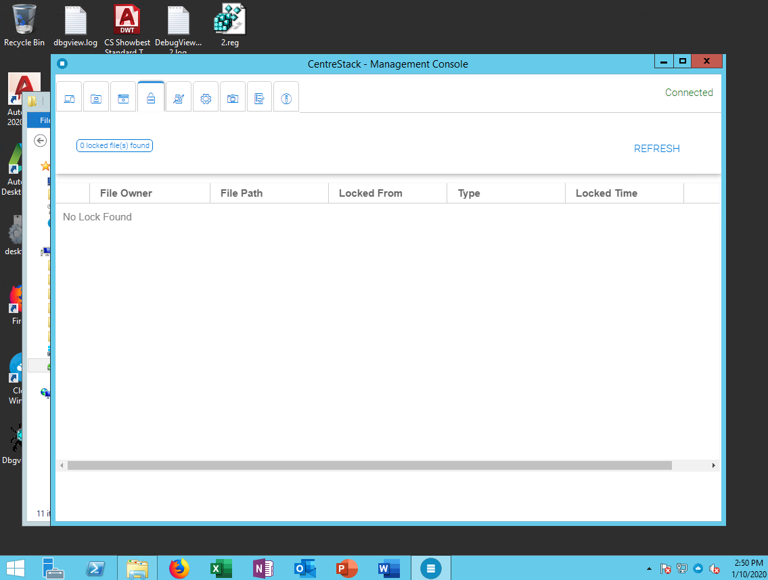
Task: Open the search-and-pencil icon tab
Action: pos(178,97)
